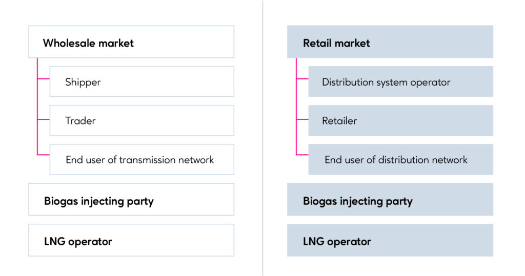Select the Trader box
Viewport: 525px width, 276px height.
[142, 121]
